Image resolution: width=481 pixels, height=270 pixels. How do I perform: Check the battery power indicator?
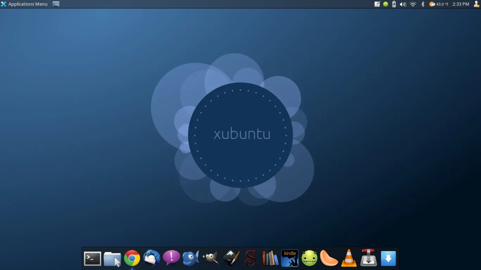394,4
